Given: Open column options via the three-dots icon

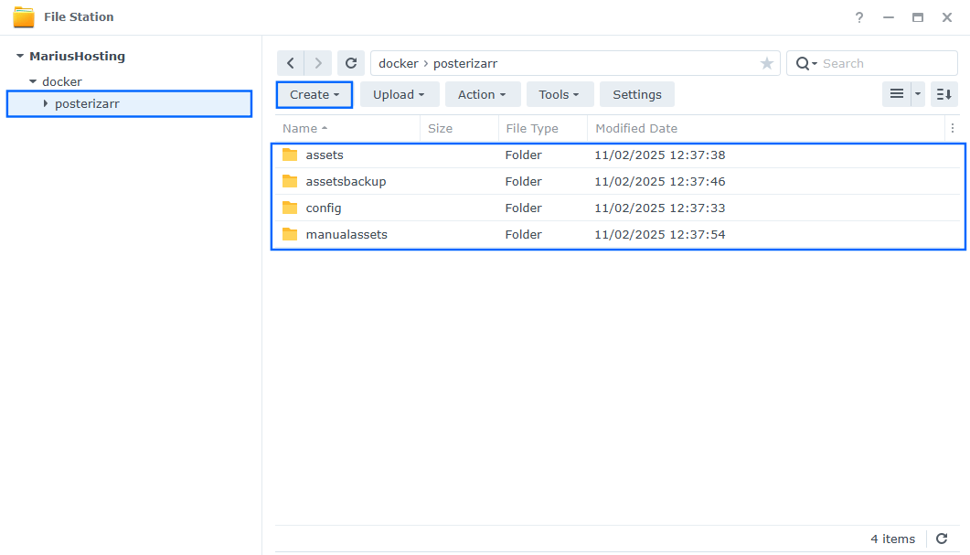Looking at the screenshot, I should pyautogui.click(x=953, y=128).
